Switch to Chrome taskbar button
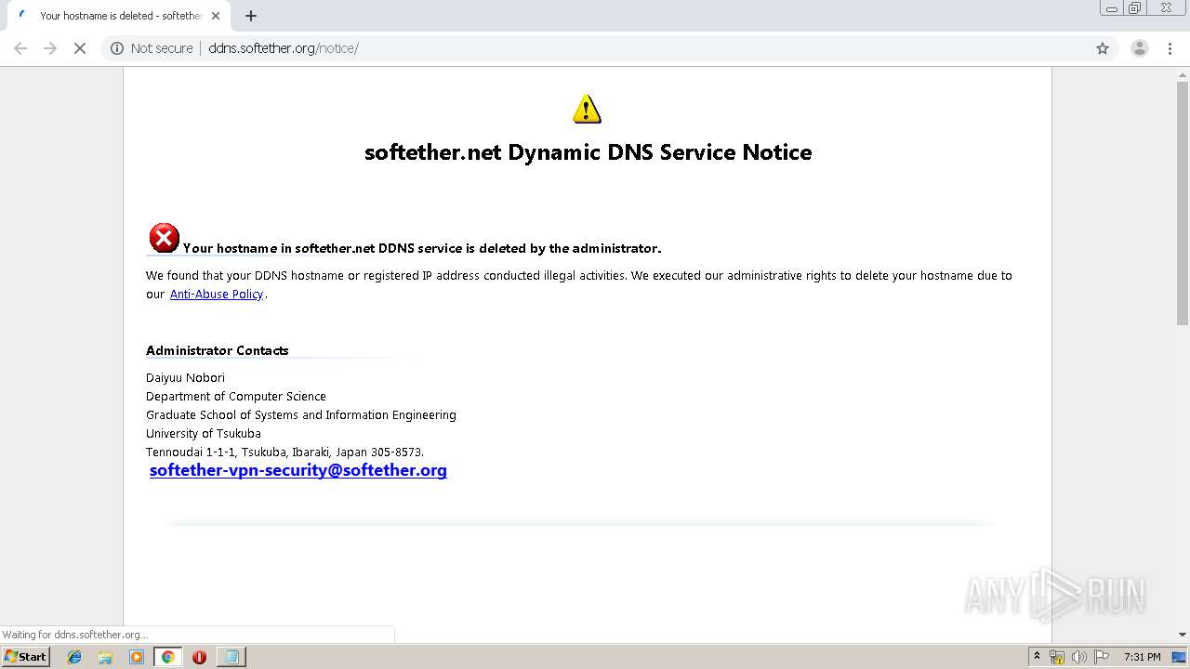This screenshot has width=1190, height=669. [x=167, y=657]
